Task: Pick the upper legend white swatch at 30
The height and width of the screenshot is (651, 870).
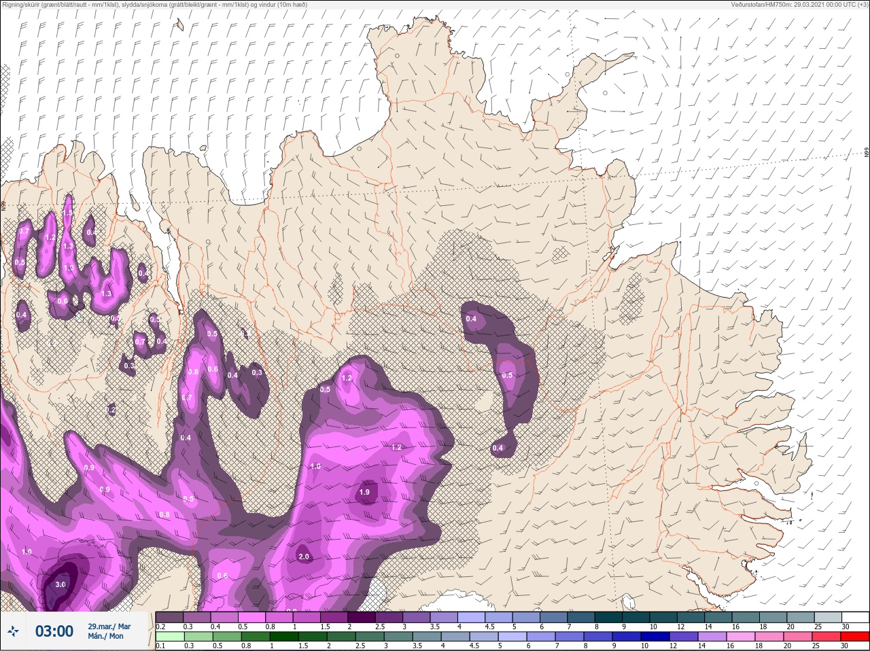Action: [856, 617]
